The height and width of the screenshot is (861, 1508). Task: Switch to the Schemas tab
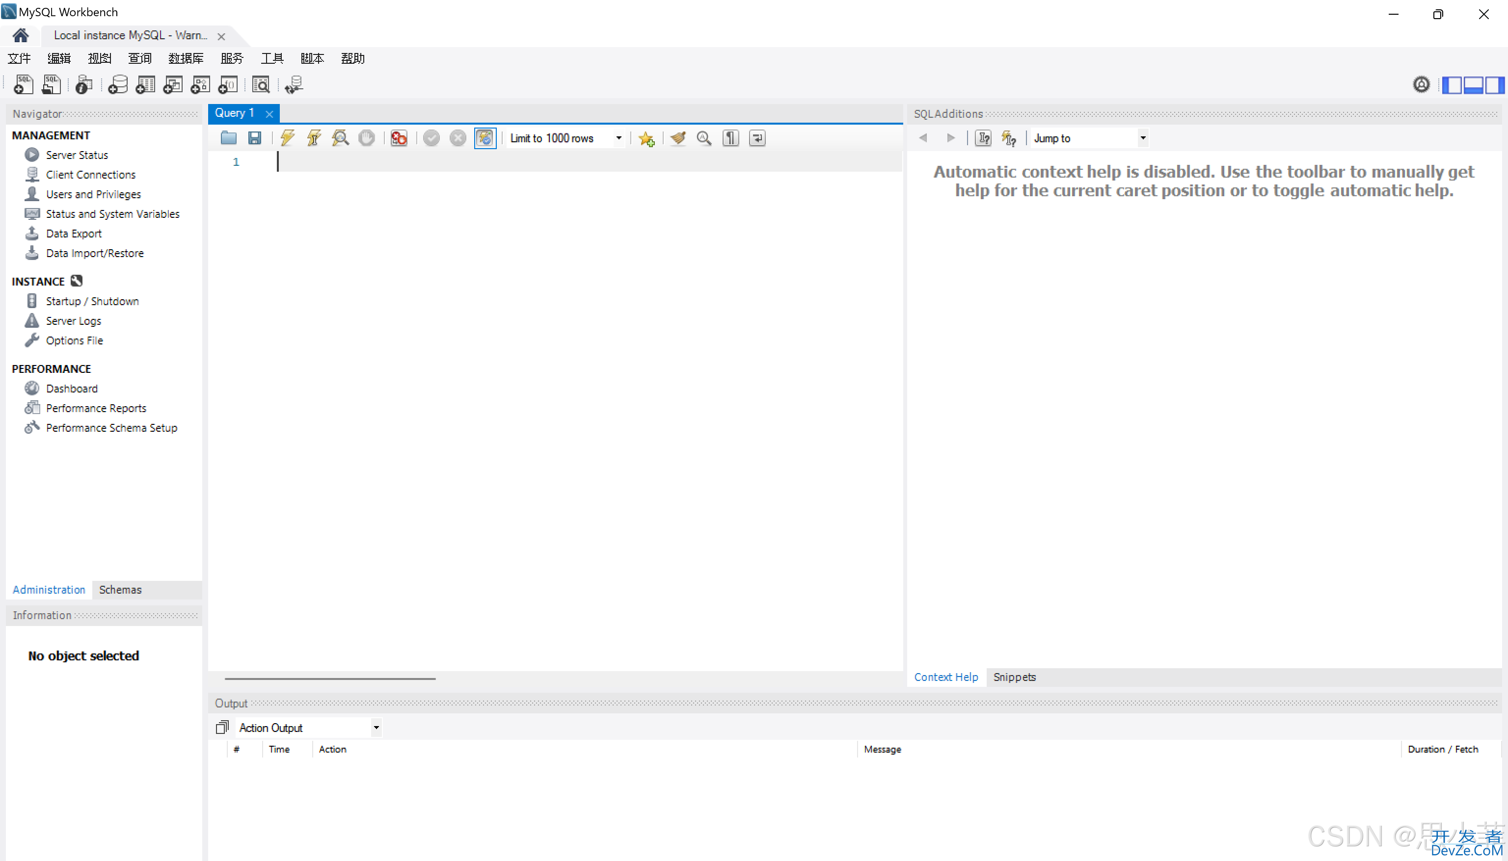click(x=120, y=590)
